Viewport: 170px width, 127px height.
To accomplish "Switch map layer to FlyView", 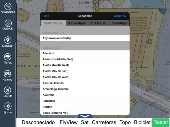I will click(69, 123).
